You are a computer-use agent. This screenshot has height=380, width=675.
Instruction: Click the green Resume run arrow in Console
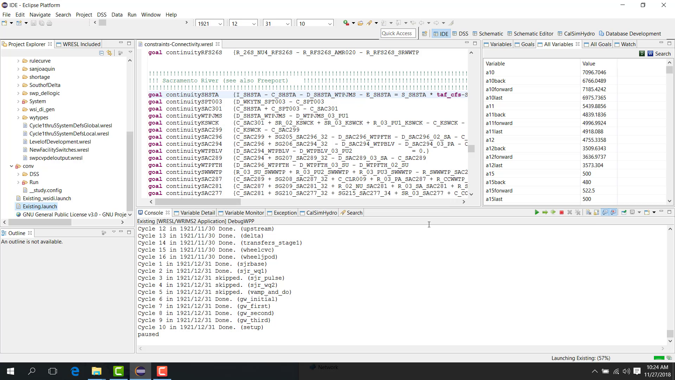point(537,212)
